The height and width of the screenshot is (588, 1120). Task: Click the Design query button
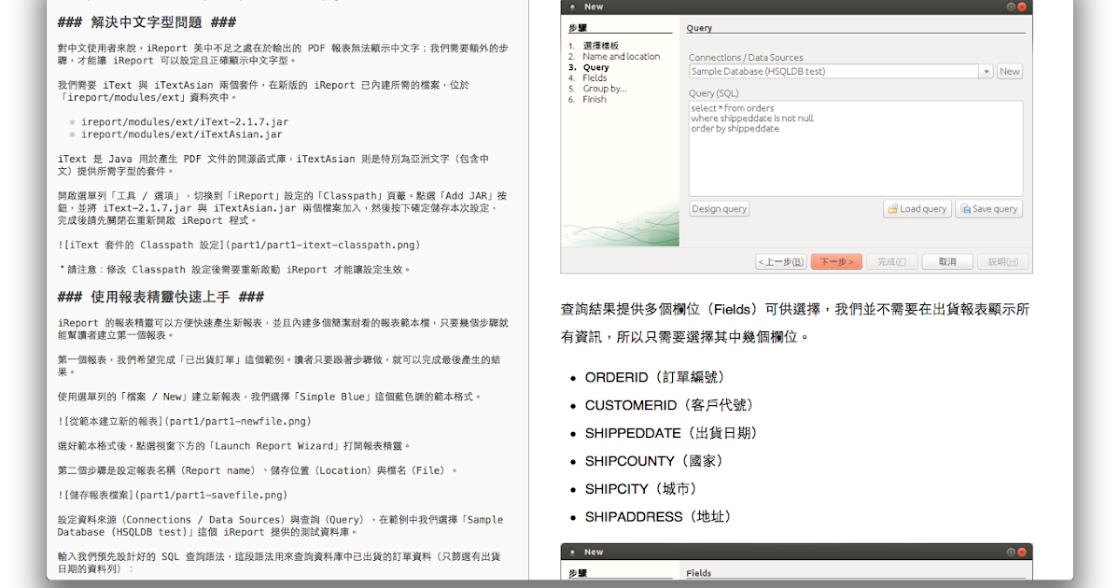point(719,209)
